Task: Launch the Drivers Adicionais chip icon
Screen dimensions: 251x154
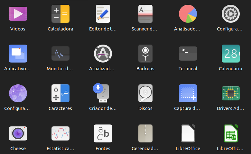Action: [x=230, y=93]
